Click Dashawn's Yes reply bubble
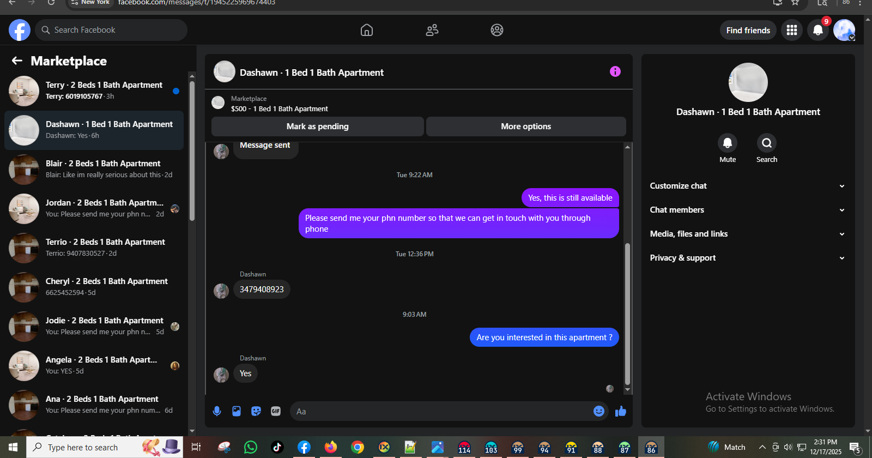Image resolution: width=872 pixels, height=458 pixels. pyautogui.click(x=246, y=373)
